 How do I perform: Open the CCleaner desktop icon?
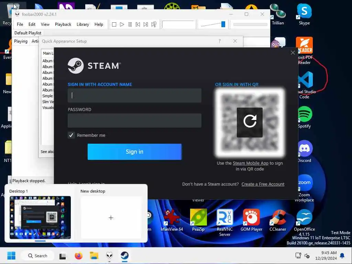pos(278,220)
